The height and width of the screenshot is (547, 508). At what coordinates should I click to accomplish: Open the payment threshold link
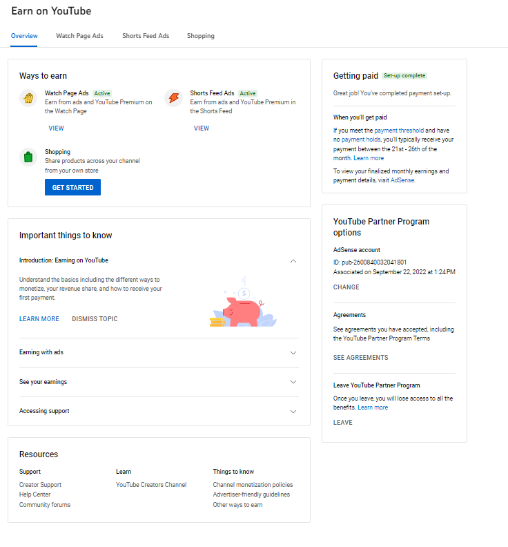tap(399, 131)
